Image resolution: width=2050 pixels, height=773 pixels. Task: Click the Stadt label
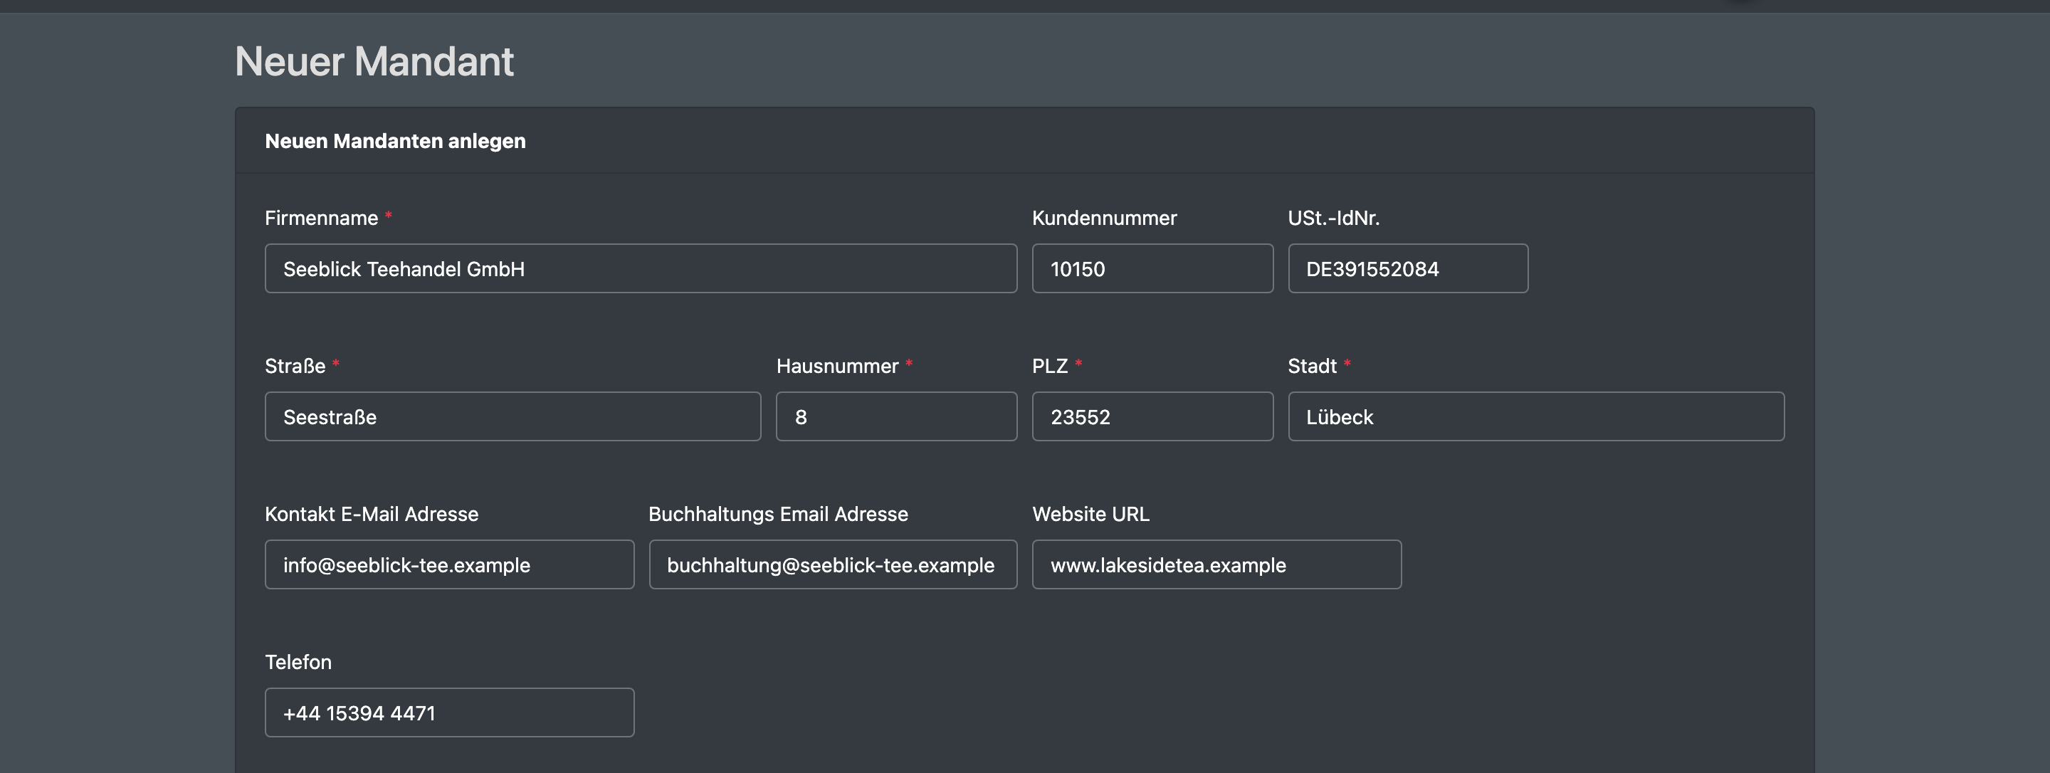pos(1313,366)
